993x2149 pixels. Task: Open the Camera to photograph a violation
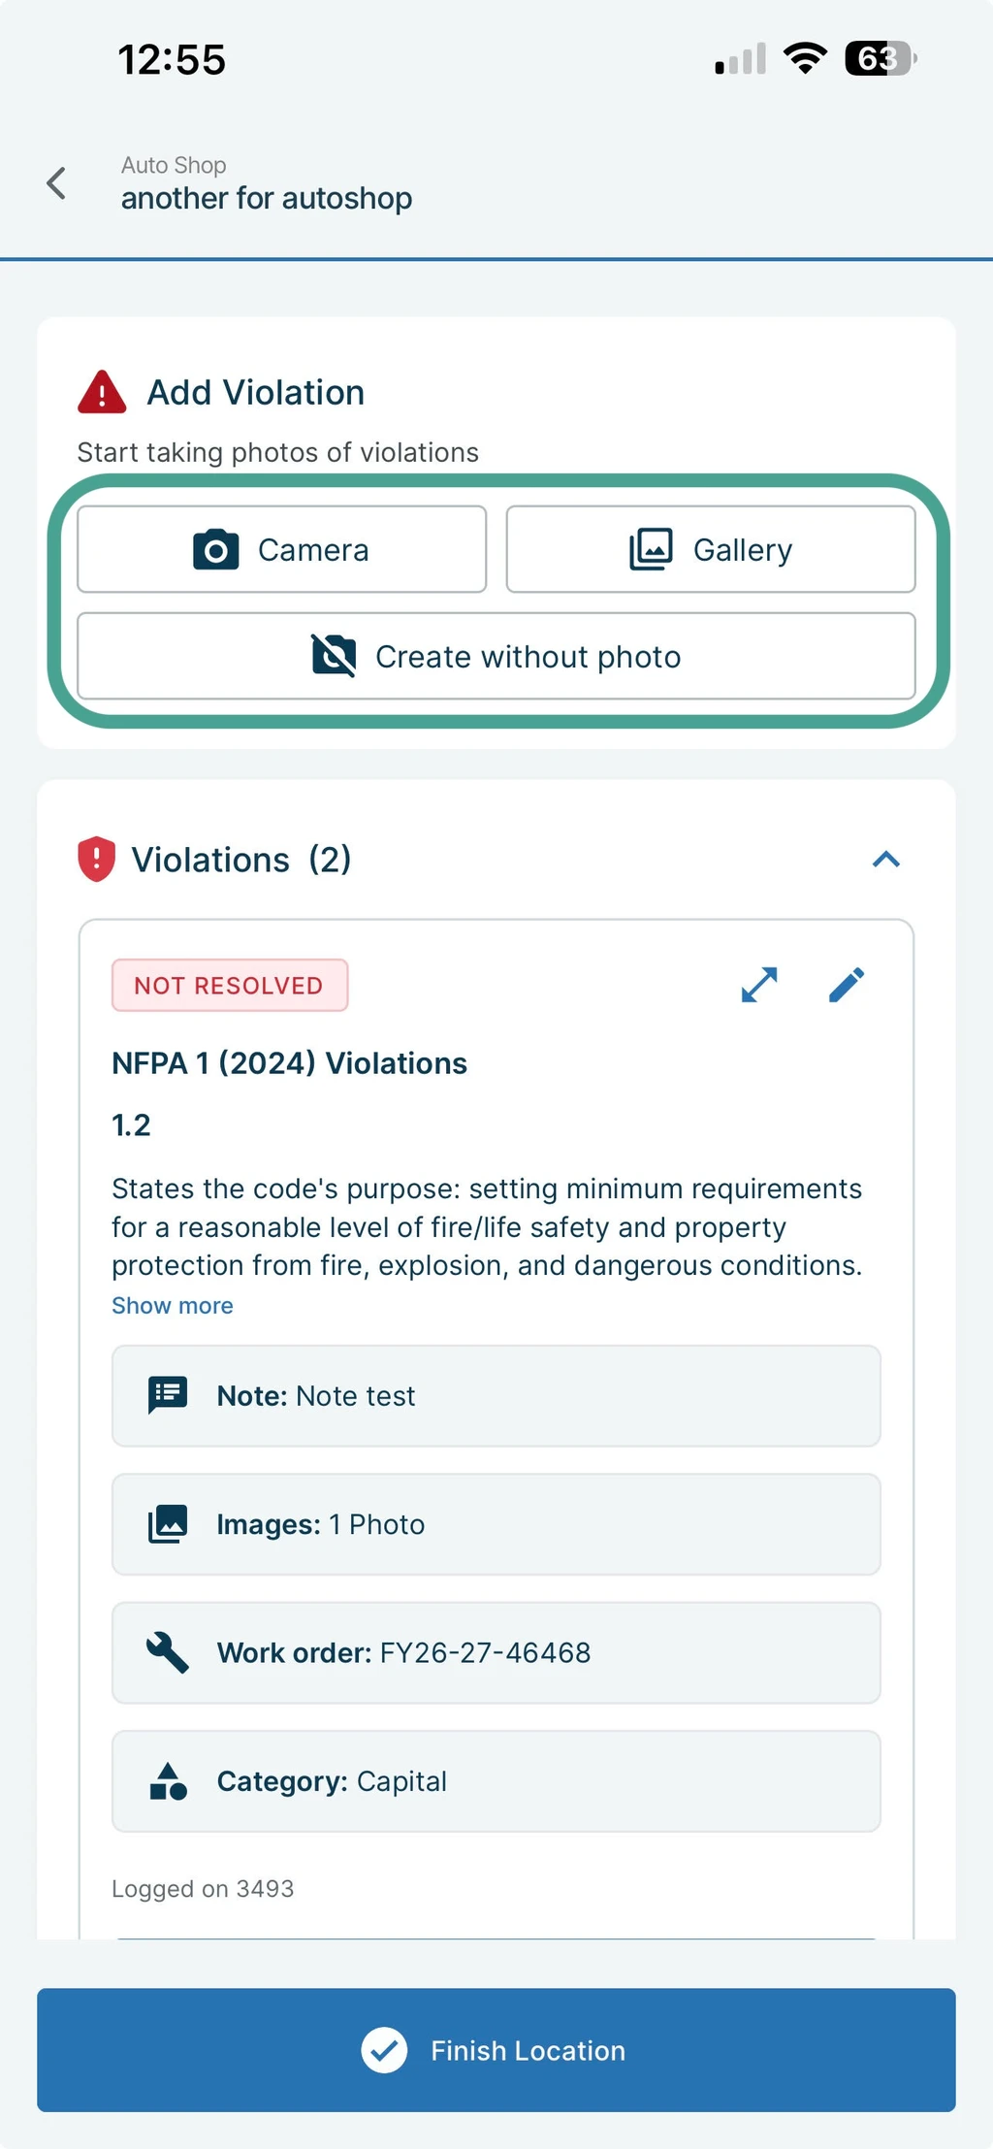(x=281, y=549)
